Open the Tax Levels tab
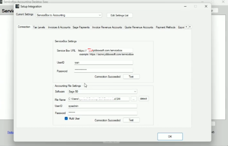The image size is (228, 146). pos(39,27)
